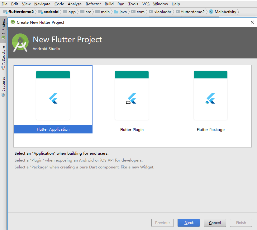Open the VCS menu
Image resolution: width=257 pixels, height=230 pixels.
coord(146,4)
